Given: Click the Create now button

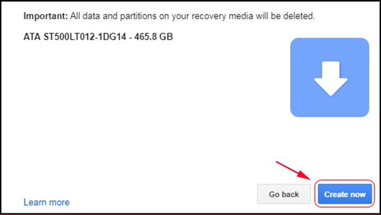Looking at the screenshot, I should point(345,194).
